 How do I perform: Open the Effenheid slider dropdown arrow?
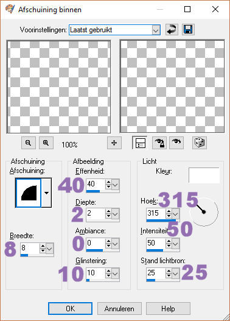(x=116, y=185)
